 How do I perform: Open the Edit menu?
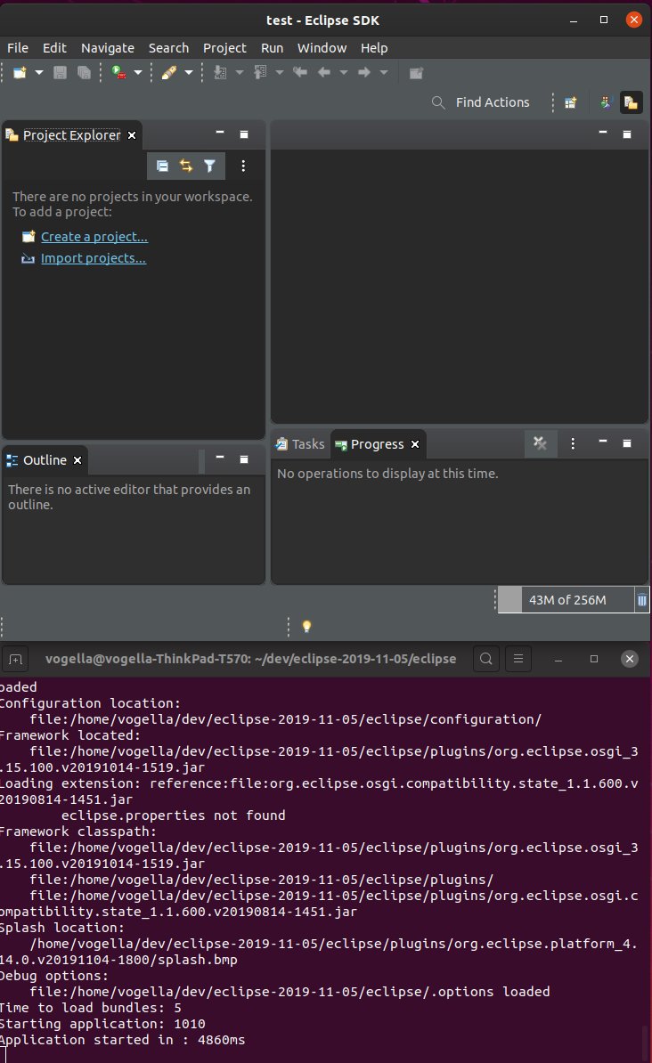pyautogui.click(x=54, y=48)
